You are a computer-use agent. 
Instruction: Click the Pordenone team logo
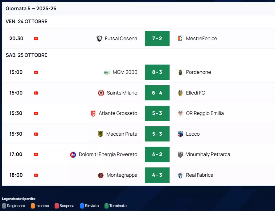point(180,72)
